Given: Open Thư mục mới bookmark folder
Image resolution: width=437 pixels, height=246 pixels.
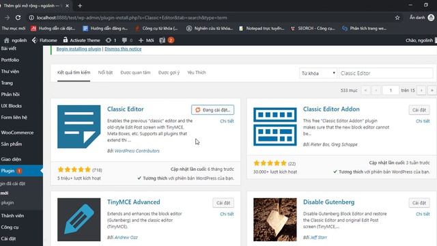Looking at the screenshot, I should click(14, 28).
